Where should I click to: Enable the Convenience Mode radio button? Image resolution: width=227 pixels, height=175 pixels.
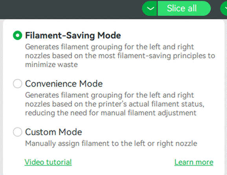pos(18,84)
